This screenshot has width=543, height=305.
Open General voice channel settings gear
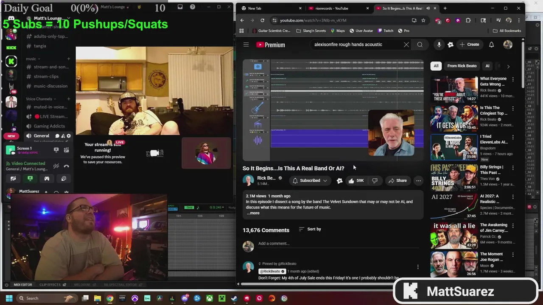point(69,136)
